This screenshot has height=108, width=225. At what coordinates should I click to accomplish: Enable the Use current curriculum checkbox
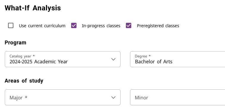pyautogui.click(x=11, y=25)
